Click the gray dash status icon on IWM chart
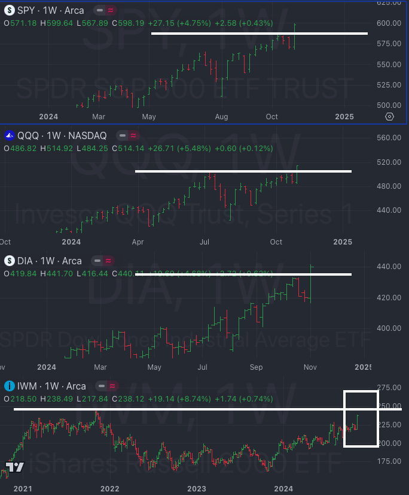This screenshot has width=409, height=495. 102,386
